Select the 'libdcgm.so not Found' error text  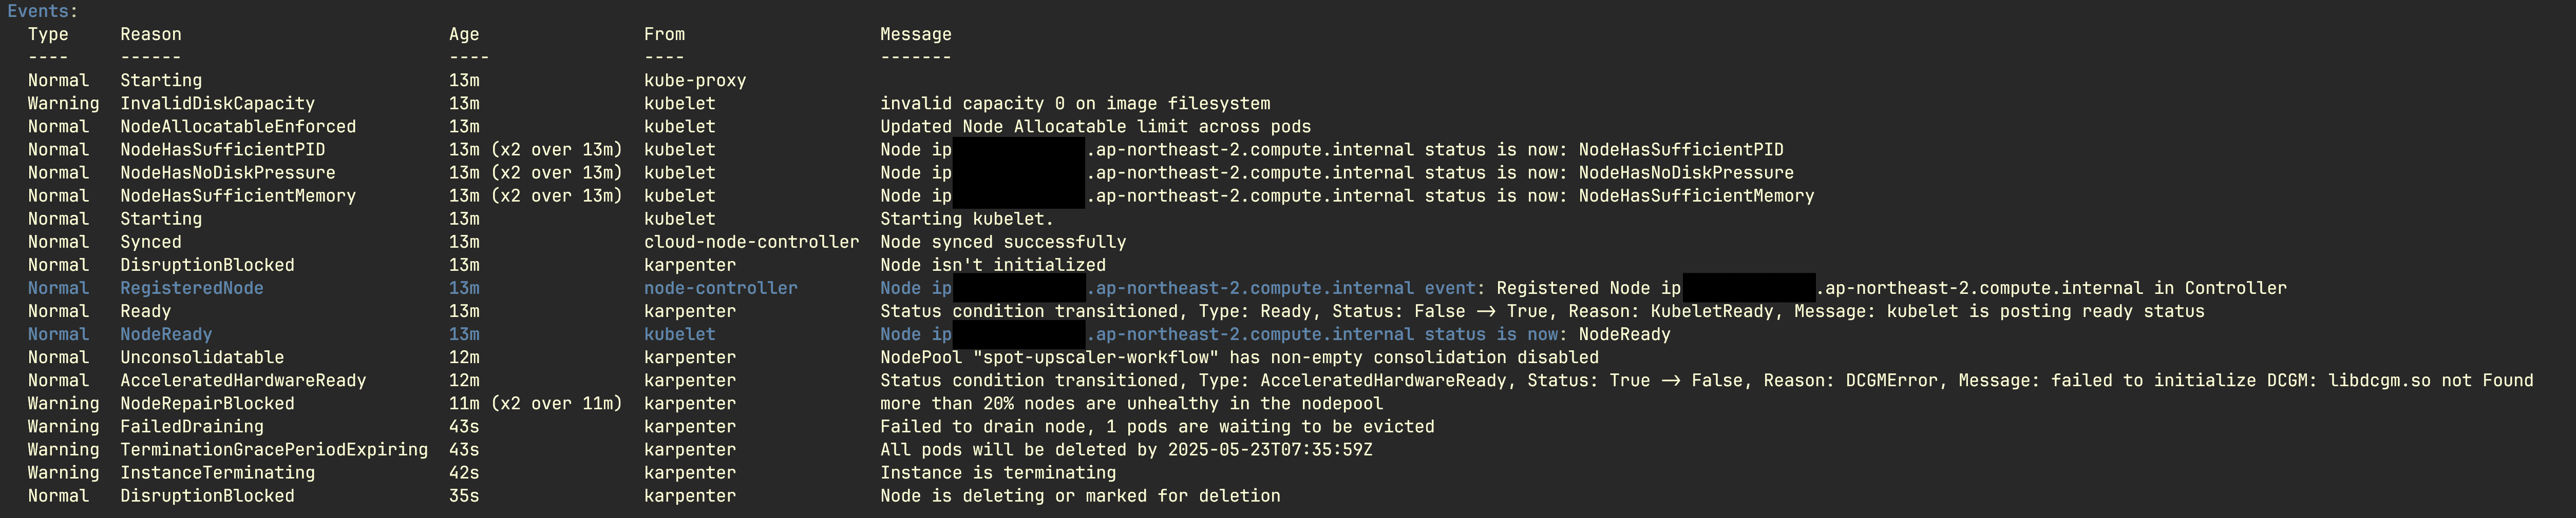tap(2431, 381)
